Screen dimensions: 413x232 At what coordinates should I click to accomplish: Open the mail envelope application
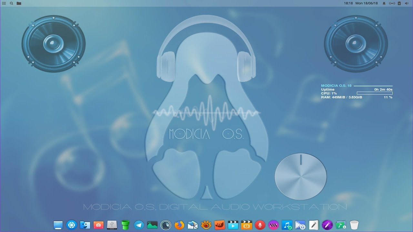[193, 225]
